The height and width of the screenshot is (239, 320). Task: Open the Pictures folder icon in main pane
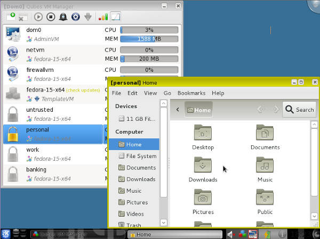(203, 197)
